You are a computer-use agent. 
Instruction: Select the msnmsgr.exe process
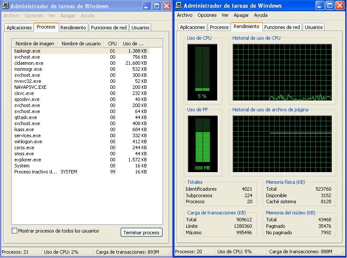coord(81,69)
